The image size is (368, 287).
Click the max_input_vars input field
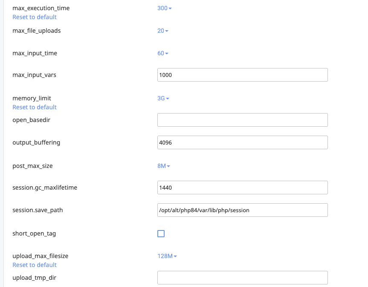tap(243, 75)
